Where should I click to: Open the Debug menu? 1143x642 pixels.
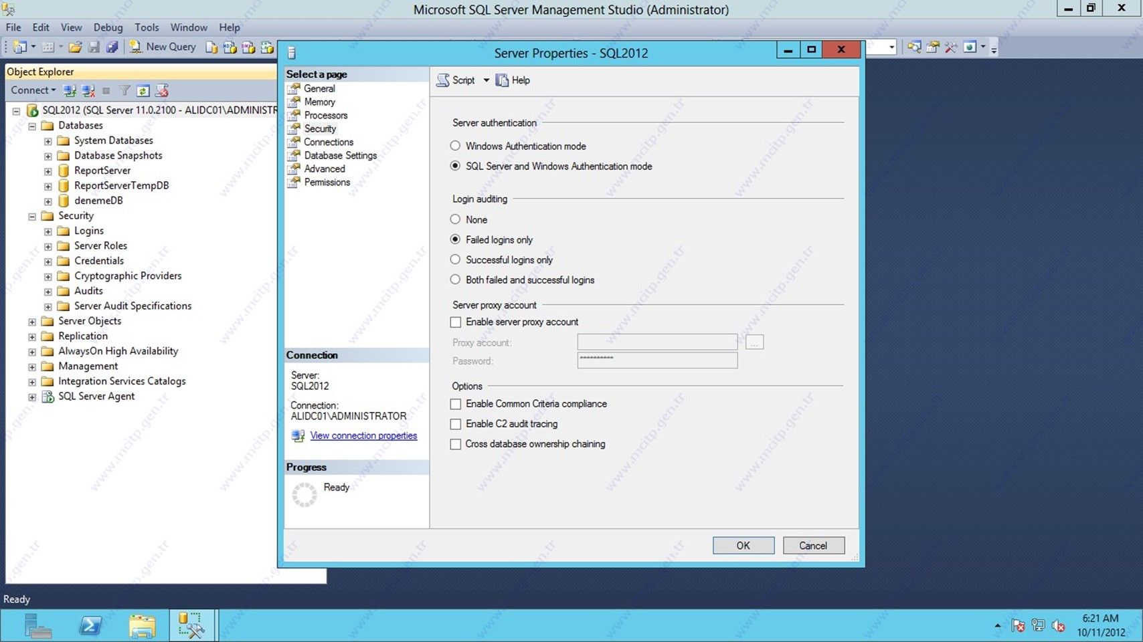(x=108, y=27)
